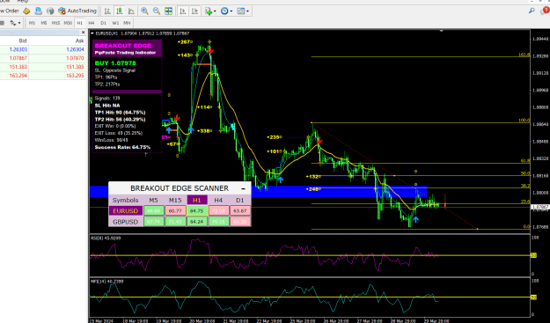Switch chart to candlesticks type
The width and height of the screenshot is (550, 323).
[x=120, y=11]
